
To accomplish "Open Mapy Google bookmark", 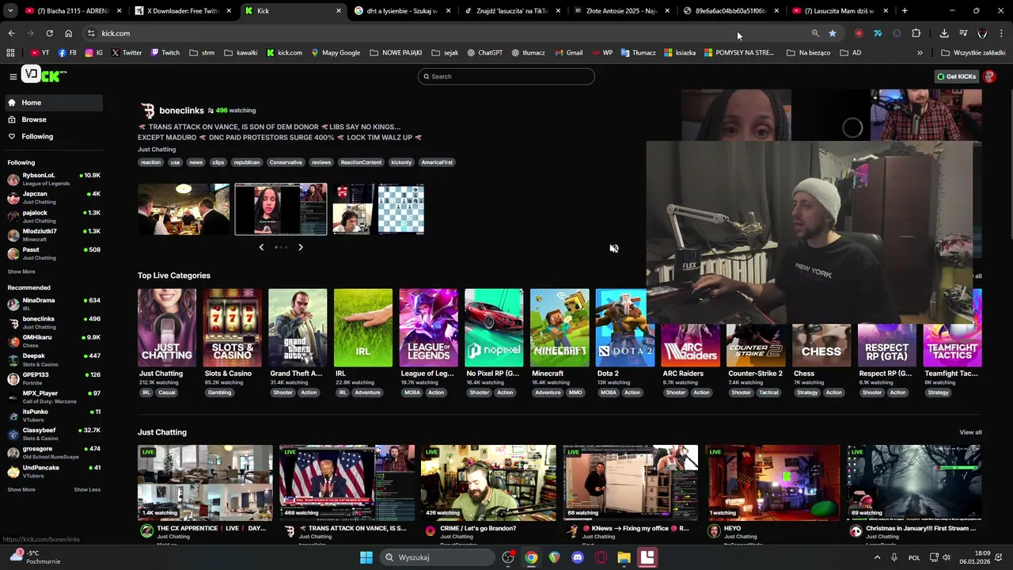I will [x=336, y=52].
